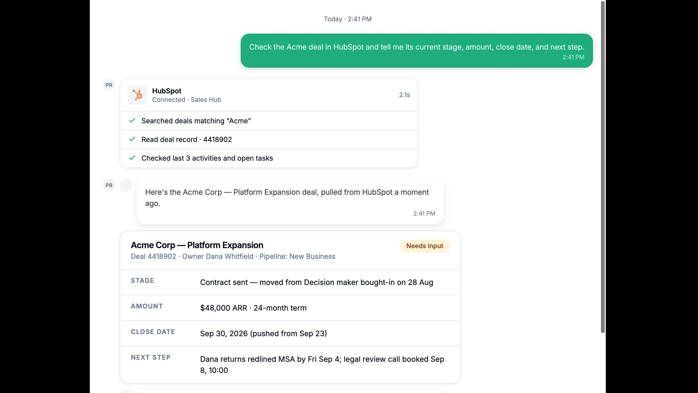Click the '$48,000 ARR · 24-month term' value
This screenshot has height=393, width=698.
pos(253,308)
